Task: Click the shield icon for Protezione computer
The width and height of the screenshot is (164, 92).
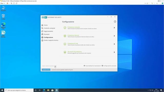Action: pos(65,28)
